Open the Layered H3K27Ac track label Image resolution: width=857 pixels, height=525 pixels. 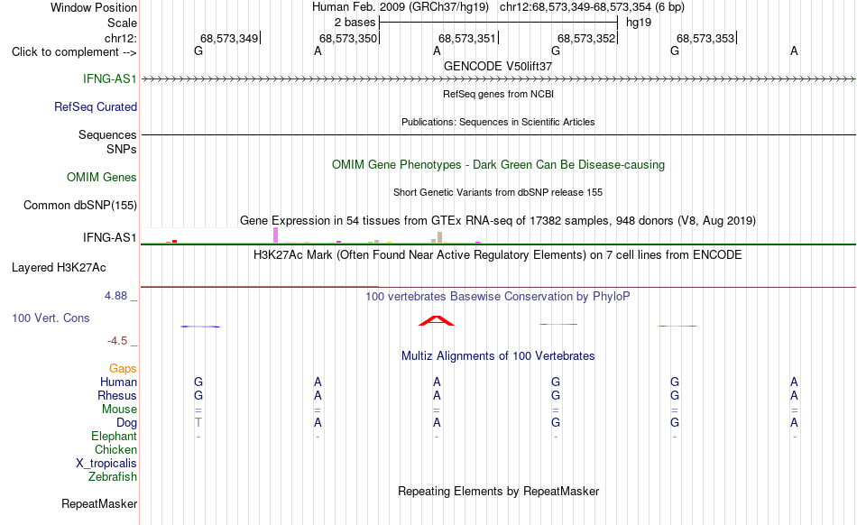pos(59,267)
